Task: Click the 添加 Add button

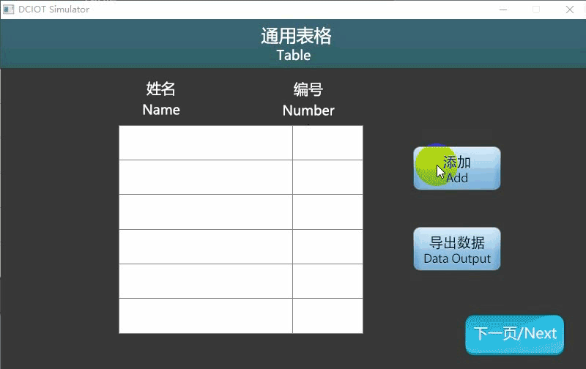Action: pos(456,168)
